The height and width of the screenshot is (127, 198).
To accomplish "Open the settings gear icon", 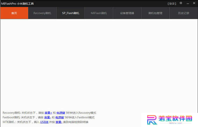I will (x=181, y=3).
